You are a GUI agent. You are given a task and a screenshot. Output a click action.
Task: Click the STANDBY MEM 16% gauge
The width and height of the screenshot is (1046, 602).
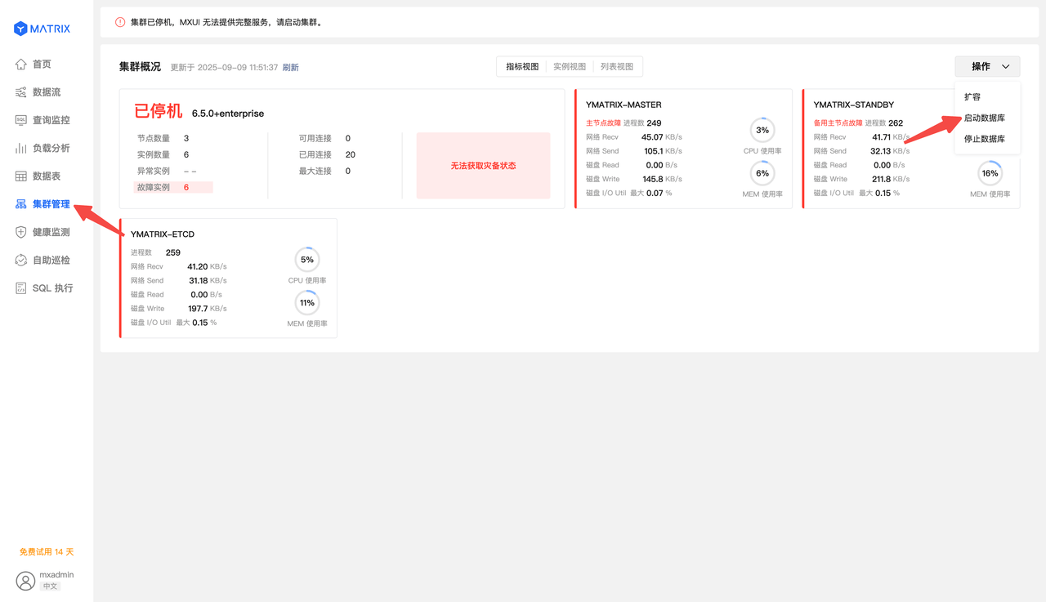[990, 173]
